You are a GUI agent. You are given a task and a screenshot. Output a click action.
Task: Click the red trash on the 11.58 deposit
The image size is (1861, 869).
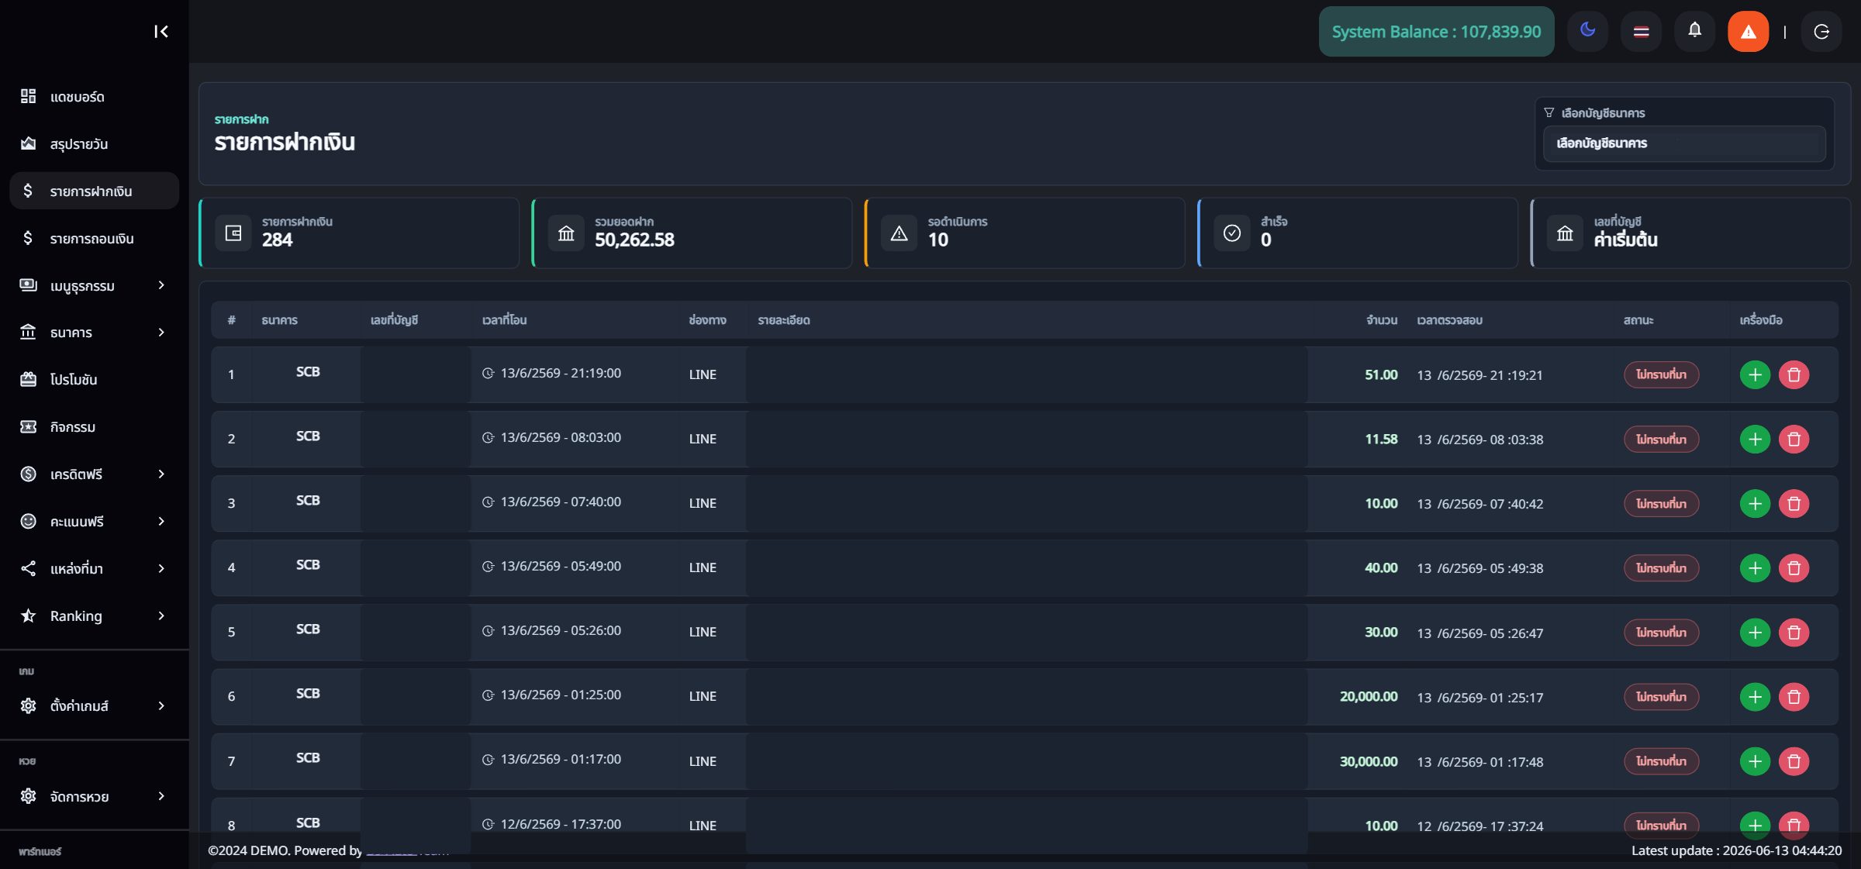[x=1794, y=440]
